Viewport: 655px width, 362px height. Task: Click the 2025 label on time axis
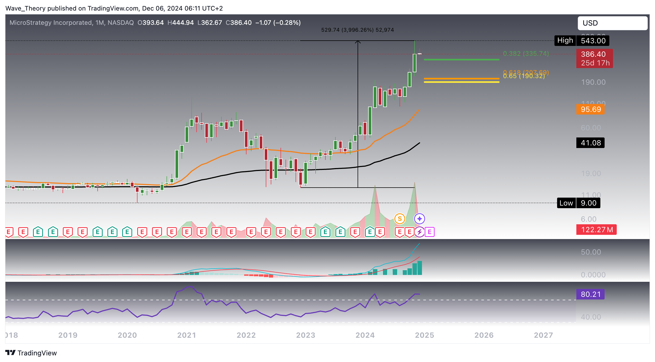pyautogui.click(x=424, y=335)
